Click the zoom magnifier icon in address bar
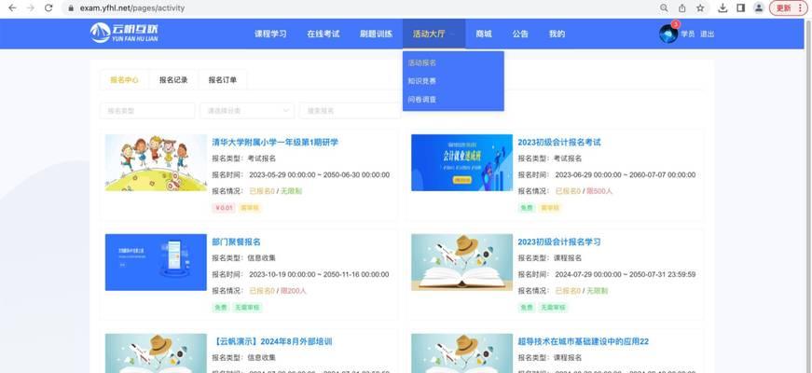Viewport: 812px width, 373px height. tap(664, 8)
